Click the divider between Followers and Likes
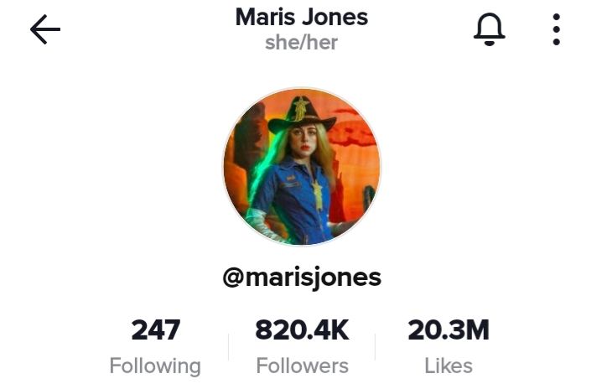 point(375,347)
